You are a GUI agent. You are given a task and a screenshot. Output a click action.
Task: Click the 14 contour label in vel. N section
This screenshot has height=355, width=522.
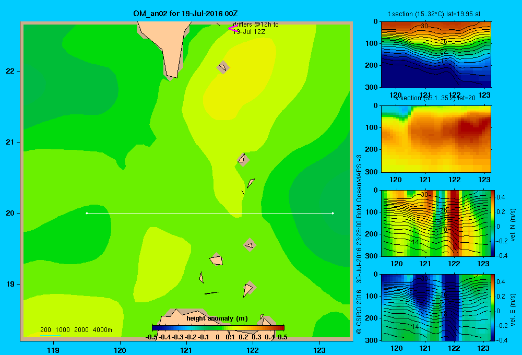(x=415, y=242)
